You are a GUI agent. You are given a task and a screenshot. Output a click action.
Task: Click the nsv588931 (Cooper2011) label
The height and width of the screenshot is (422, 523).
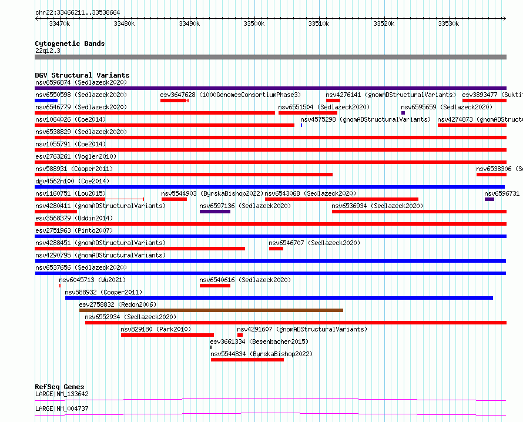(x=74, y=169)
